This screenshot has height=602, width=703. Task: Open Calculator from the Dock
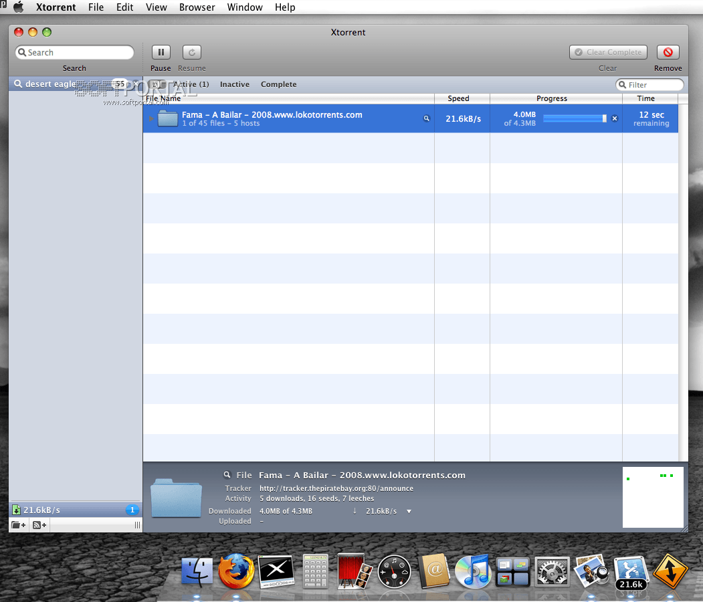[316, 571]
